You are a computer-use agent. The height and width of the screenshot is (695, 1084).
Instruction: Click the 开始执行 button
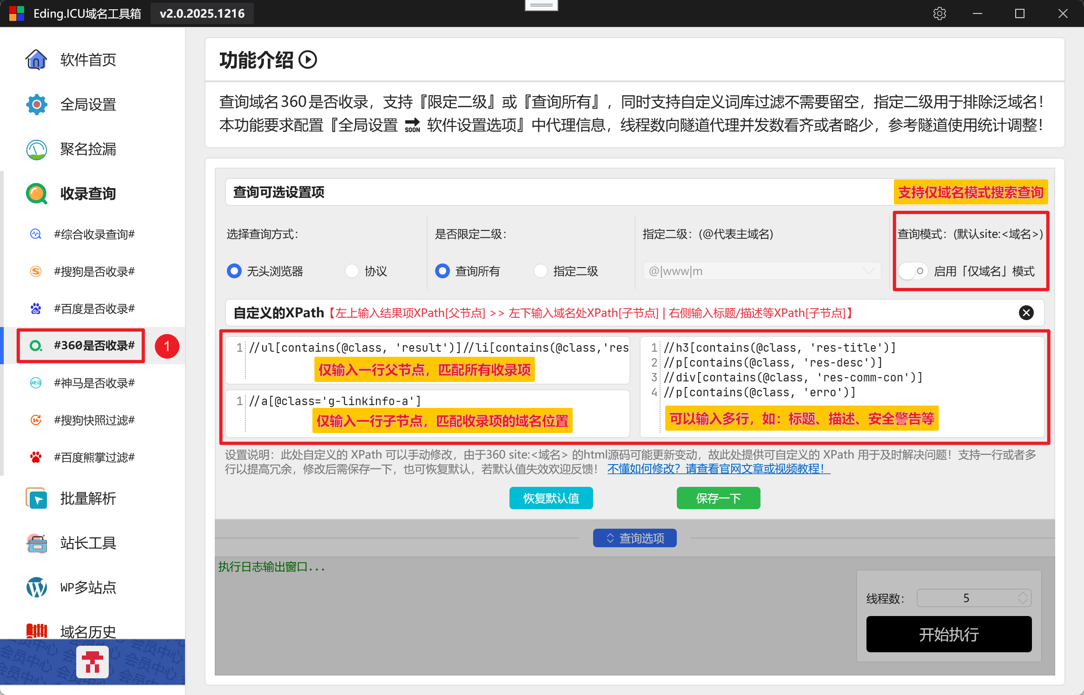948,634
